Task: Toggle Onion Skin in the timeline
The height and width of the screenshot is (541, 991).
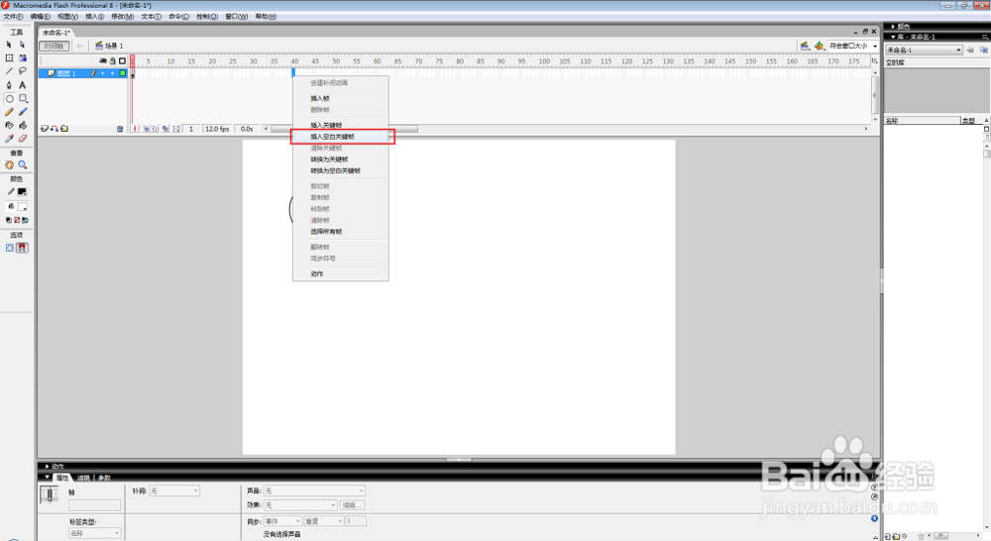Action: [146, 129]
